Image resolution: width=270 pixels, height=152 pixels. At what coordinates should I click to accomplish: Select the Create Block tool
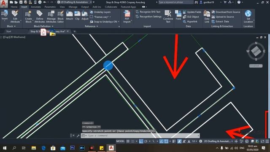tap(28, 16)
